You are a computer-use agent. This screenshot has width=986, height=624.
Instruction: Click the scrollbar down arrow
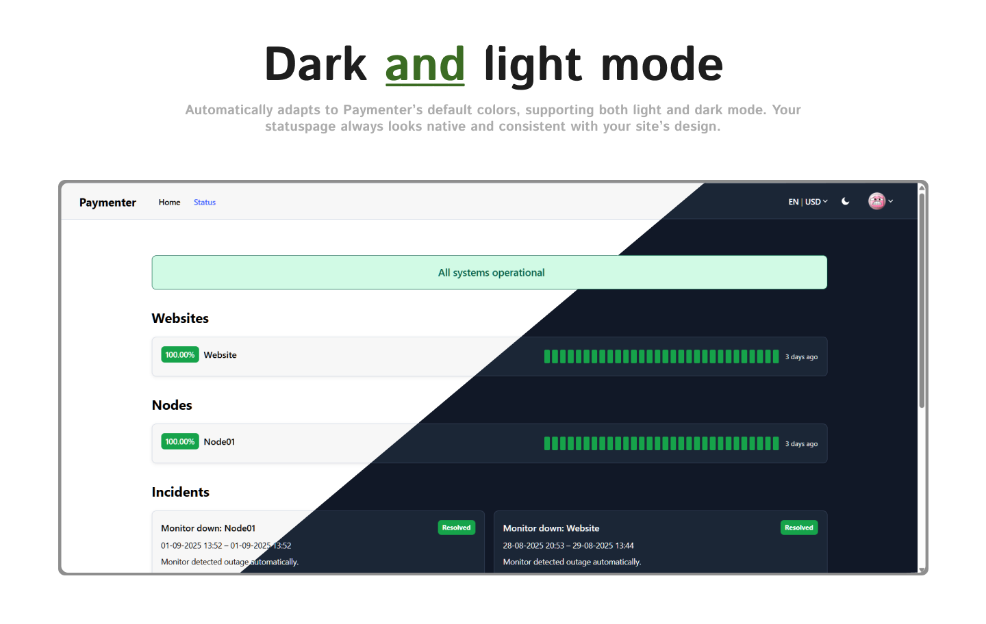922,570
